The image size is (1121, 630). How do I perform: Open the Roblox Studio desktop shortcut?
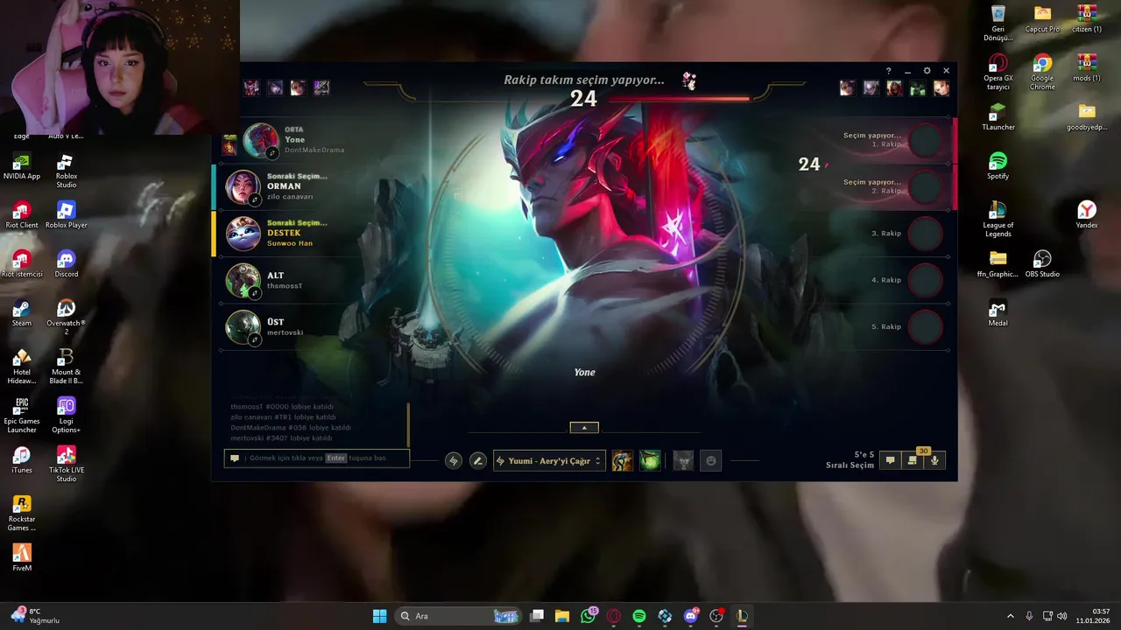click(67, 171)
